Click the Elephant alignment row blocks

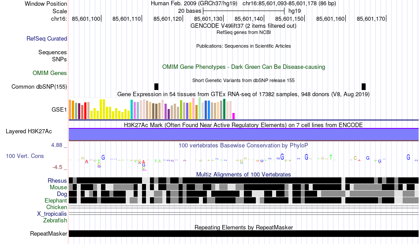(x=243, y=200)
